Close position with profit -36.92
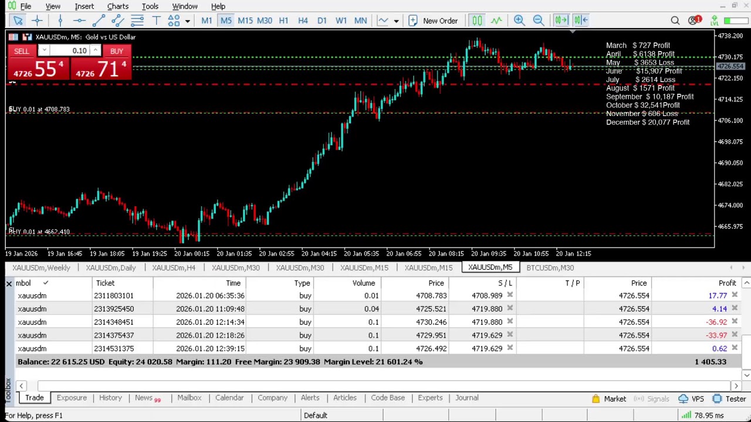Screen dimensions: 751x422 [735, 322]
